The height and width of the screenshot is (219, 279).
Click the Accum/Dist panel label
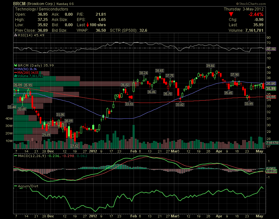click(x=28, y=186)
